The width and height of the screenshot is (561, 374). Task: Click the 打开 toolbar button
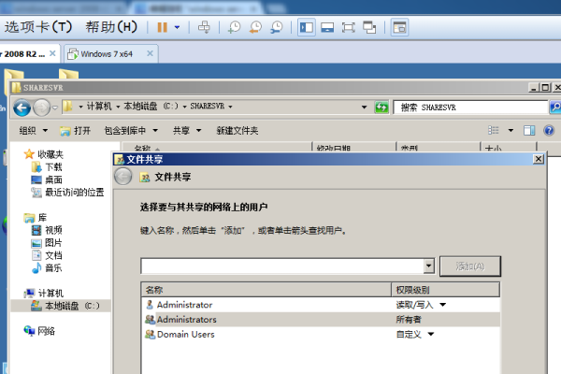point(75,131)
